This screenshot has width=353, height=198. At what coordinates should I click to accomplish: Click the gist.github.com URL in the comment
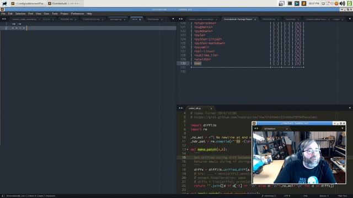(x=255, y=117)
